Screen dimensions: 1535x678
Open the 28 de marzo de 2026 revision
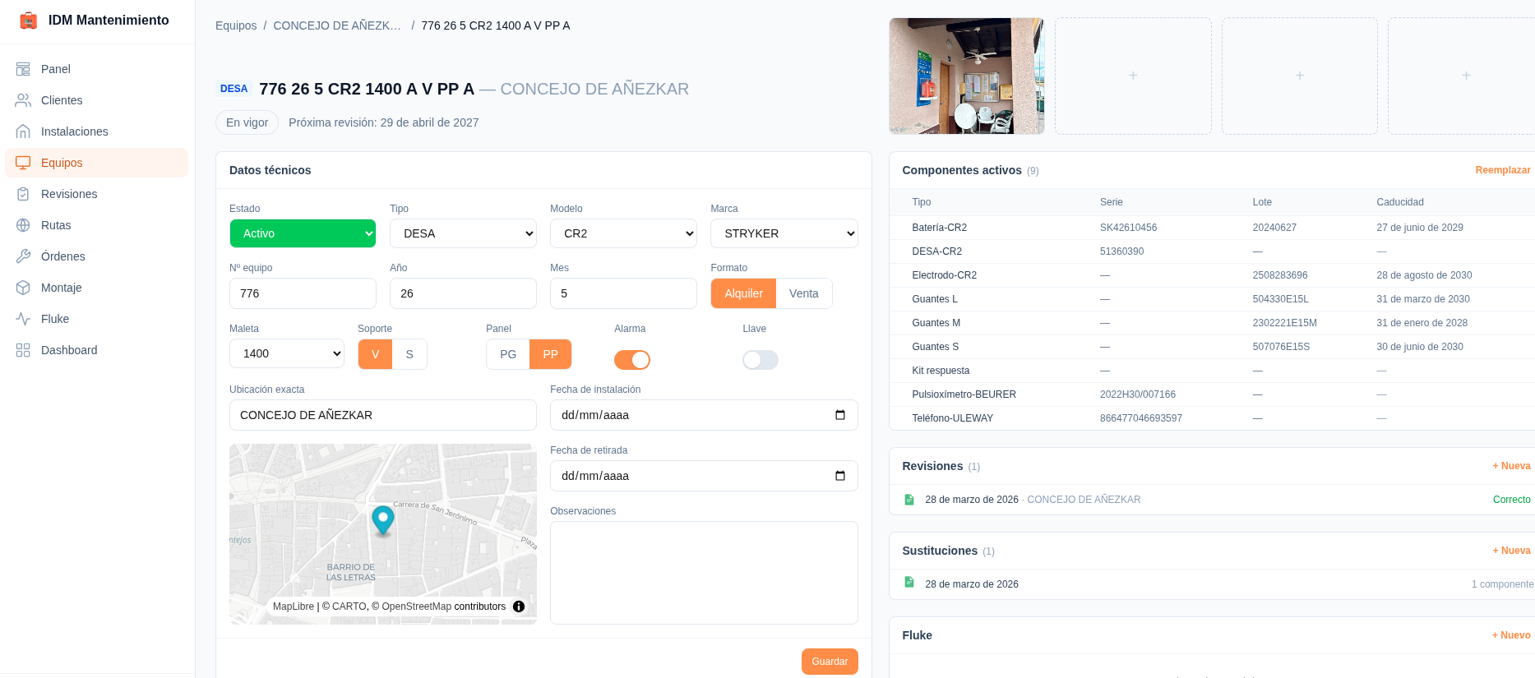pyautogui.click(x=1212, y=500)
